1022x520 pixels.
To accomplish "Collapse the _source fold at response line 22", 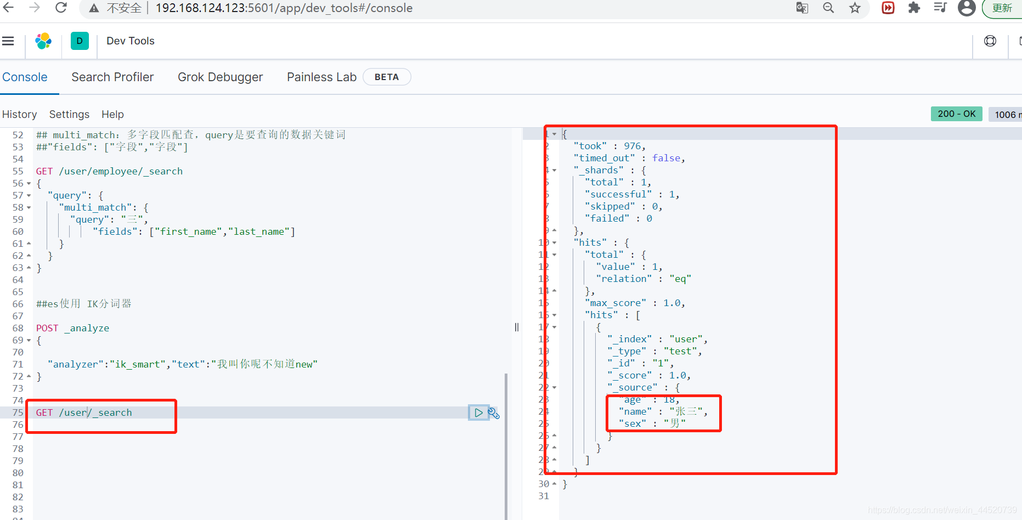I will click(554, 388).
